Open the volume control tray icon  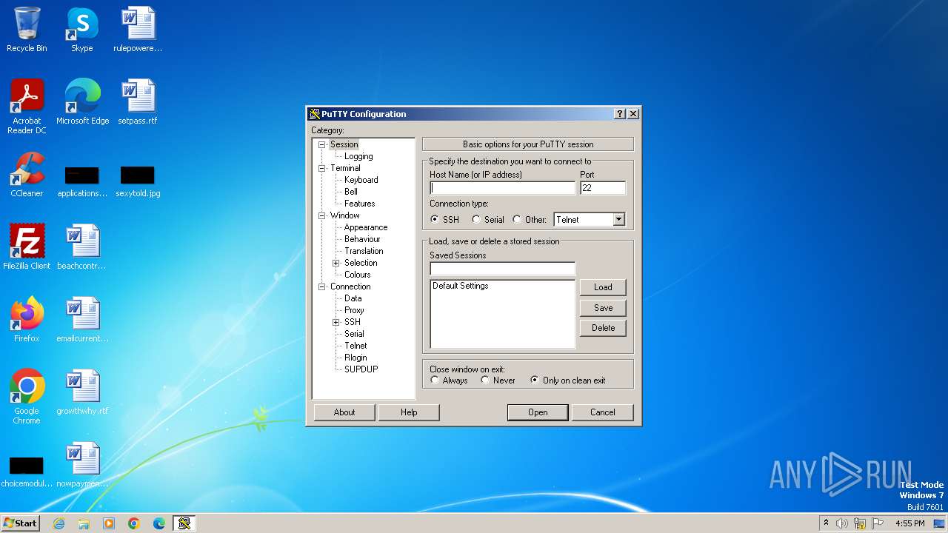click(x=842, y=523)
